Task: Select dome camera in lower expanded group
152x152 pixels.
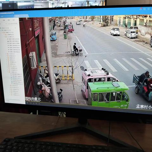Action: point(17,82)
